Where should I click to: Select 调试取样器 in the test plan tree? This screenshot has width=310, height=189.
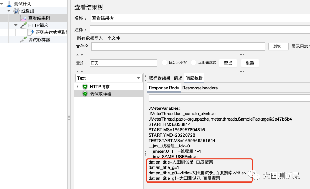click(x=39, y=39)
